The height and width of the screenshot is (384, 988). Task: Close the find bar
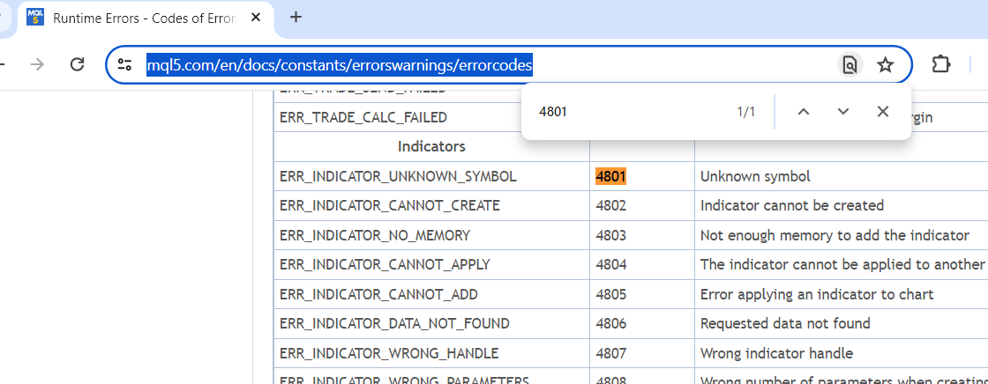(x=883, y=112)
